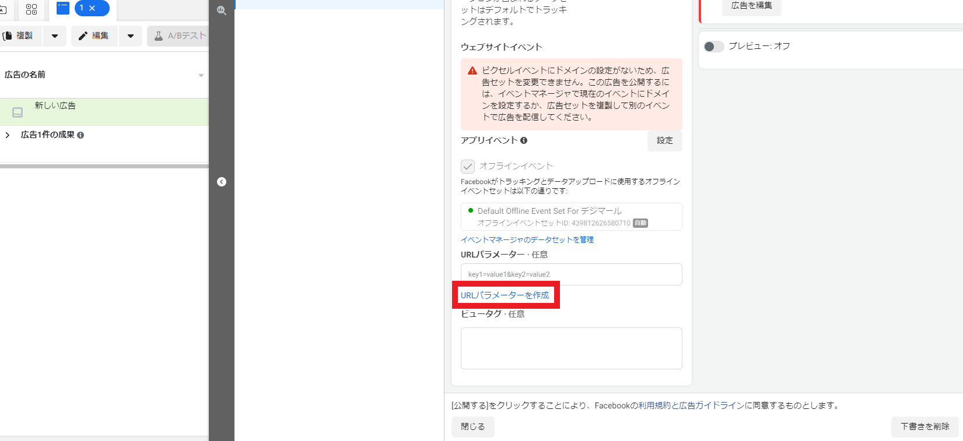
Task: Open the dropdown arrow next to 複製
Action: click(55, 36)
